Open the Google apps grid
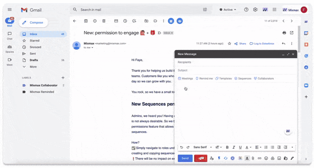The image size is (314, 168). [274, 10]
